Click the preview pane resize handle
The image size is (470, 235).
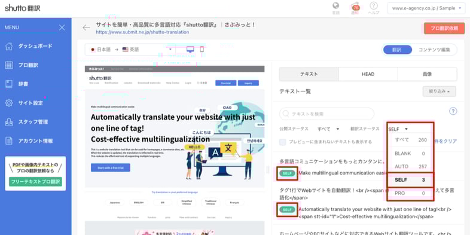[x=268, y=170]
